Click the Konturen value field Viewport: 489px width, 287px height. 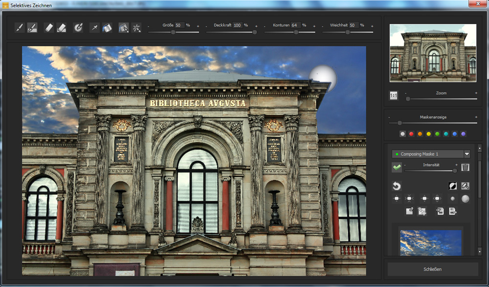click(295, 25)
